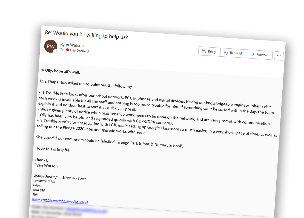Image resolution: width=304 pixels, height=218 pixels.
Task: Click the Reply button
Action: pos(209,51)
